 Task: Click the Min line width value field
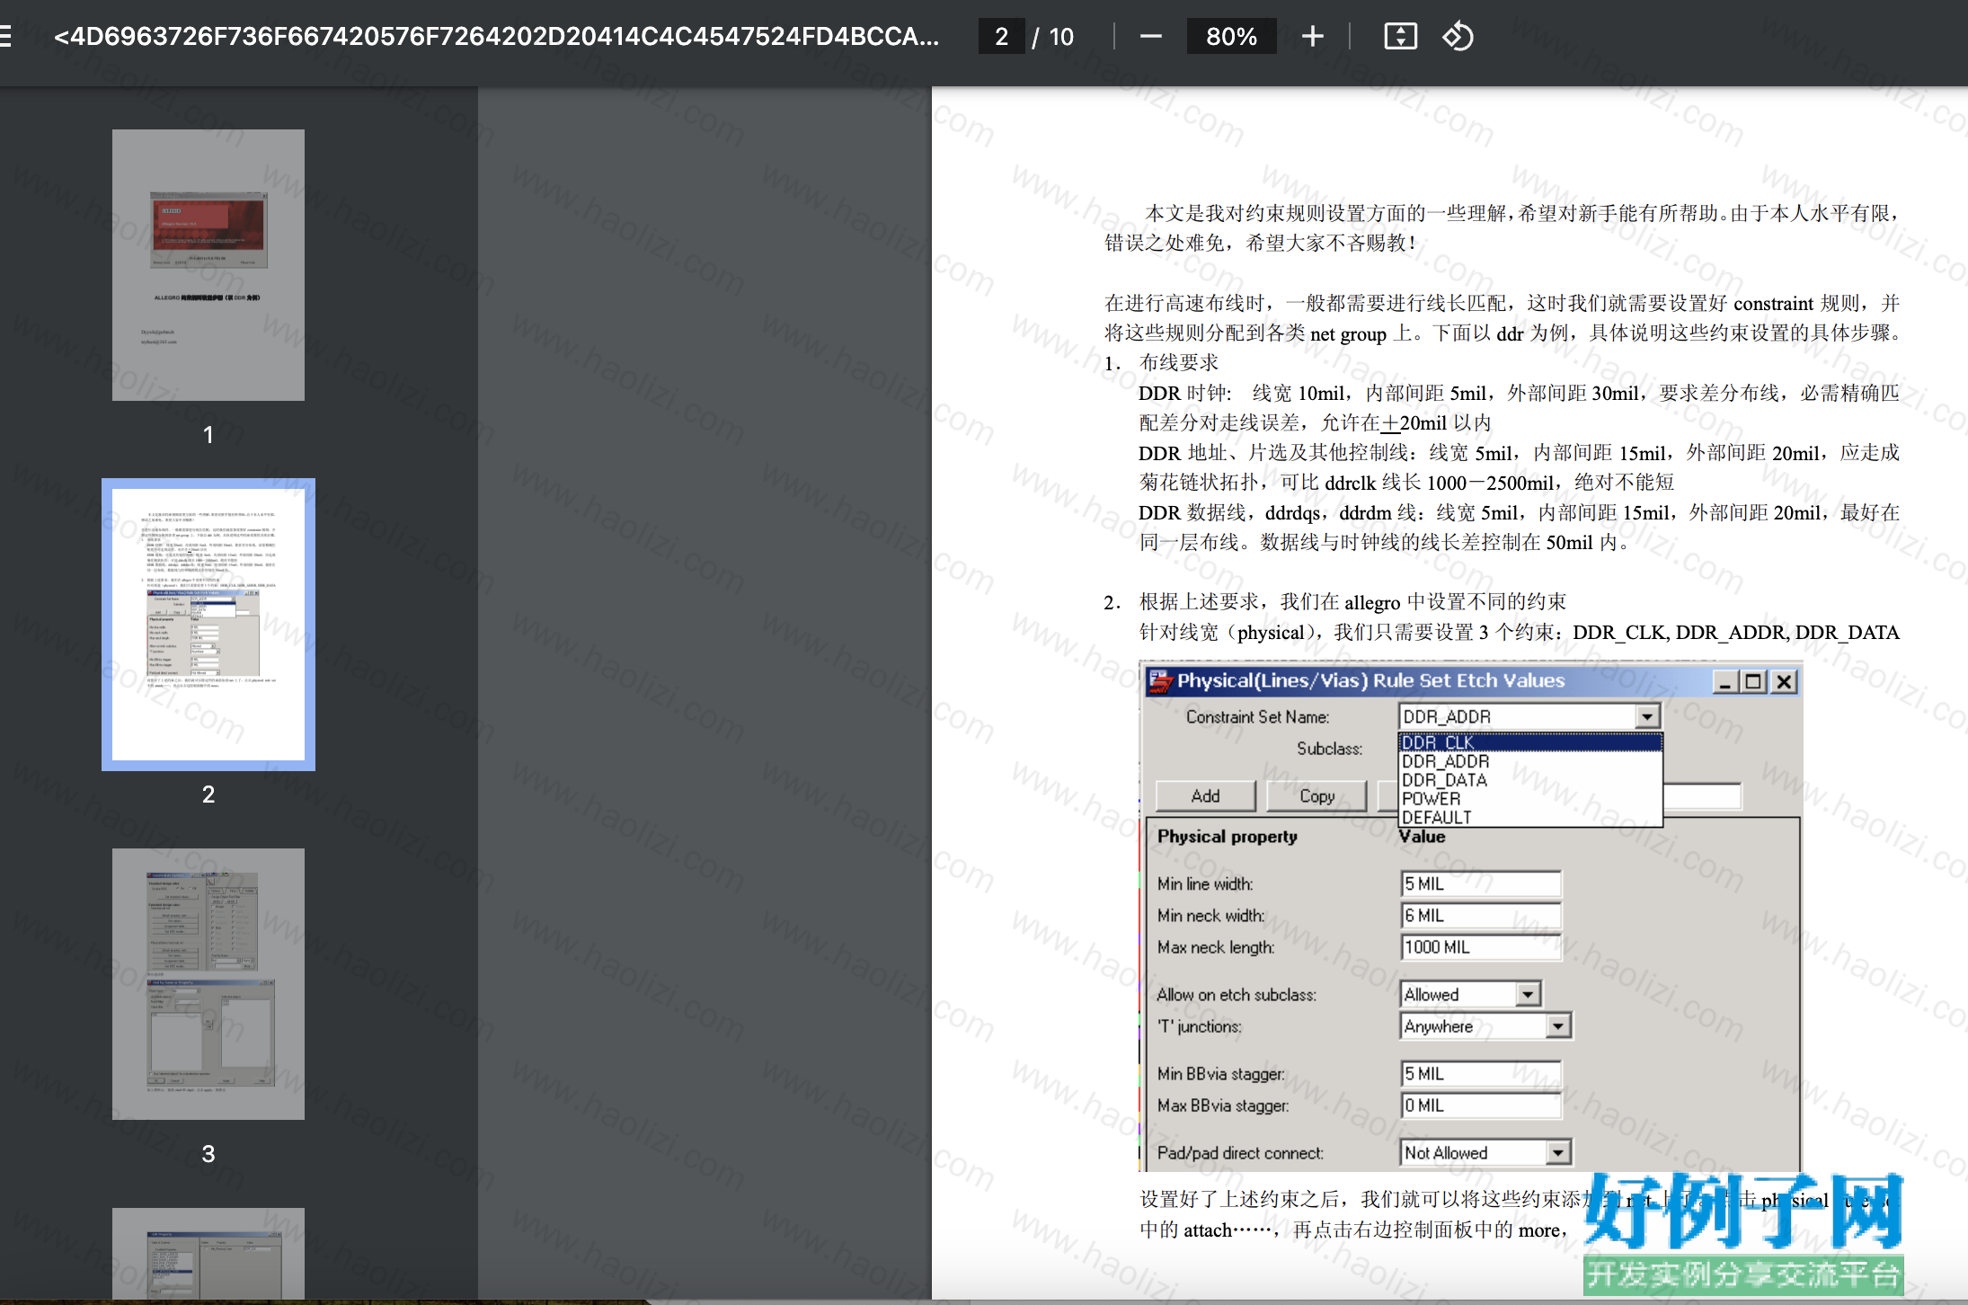[x=1480, y=883]
